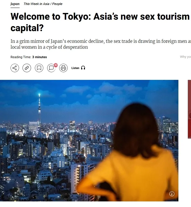Bookmark this article
Screen dimensions: 191x207
[x=39, y=68]
